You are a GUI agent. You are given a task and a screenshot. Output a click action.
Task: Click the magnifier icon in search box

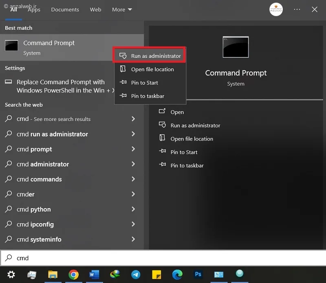pyautogui.click(x=9, y=258)
